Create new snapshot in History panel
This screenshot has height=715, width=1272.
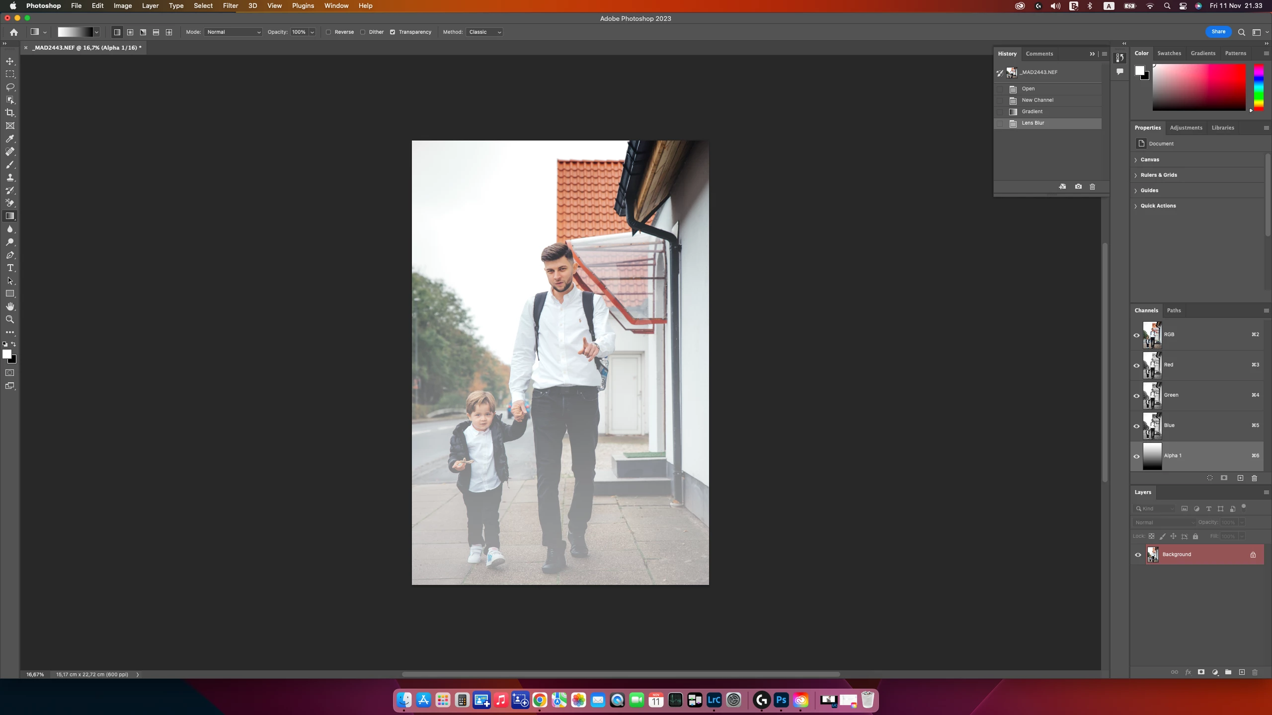[x=1078, y=187]
